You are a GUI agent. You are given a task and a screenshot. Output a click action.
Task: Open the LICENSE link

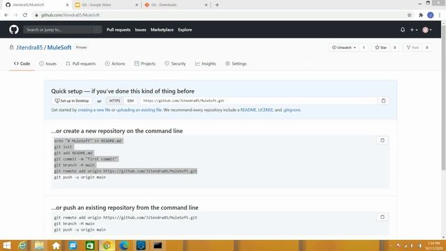tap(266, 110)
